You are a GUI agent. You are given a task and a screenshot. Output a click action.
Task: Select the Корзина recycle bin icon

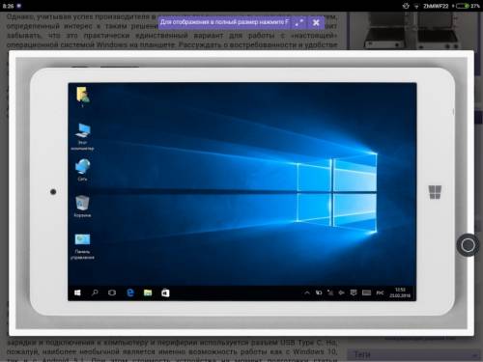[82, 207]
